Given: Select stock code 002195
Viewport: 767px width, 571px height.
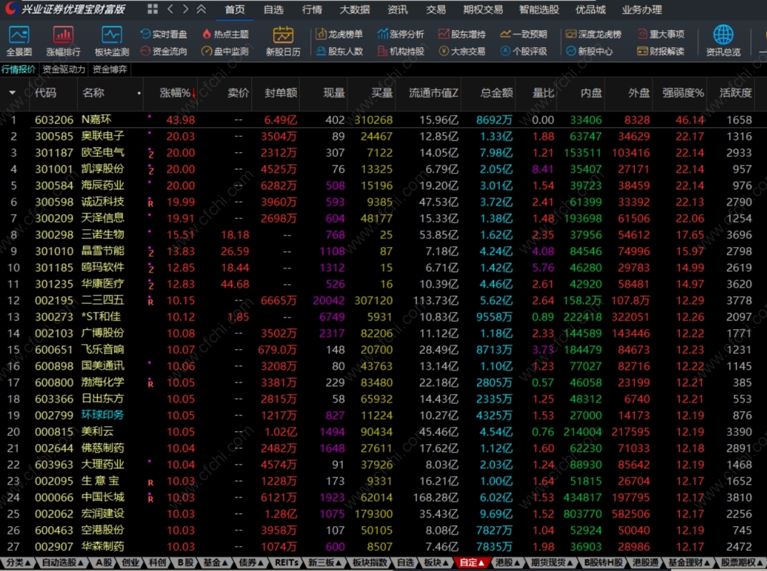Looking at the screenshot, I should point(54,300).
